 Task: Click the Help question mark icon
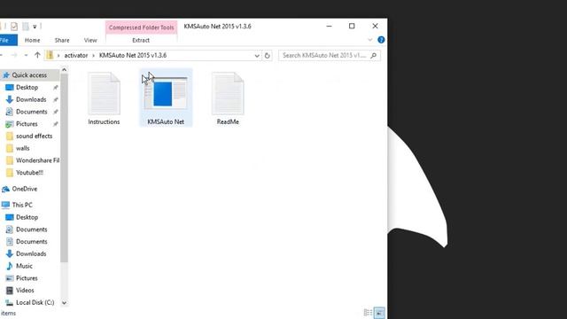pos(381,40)
